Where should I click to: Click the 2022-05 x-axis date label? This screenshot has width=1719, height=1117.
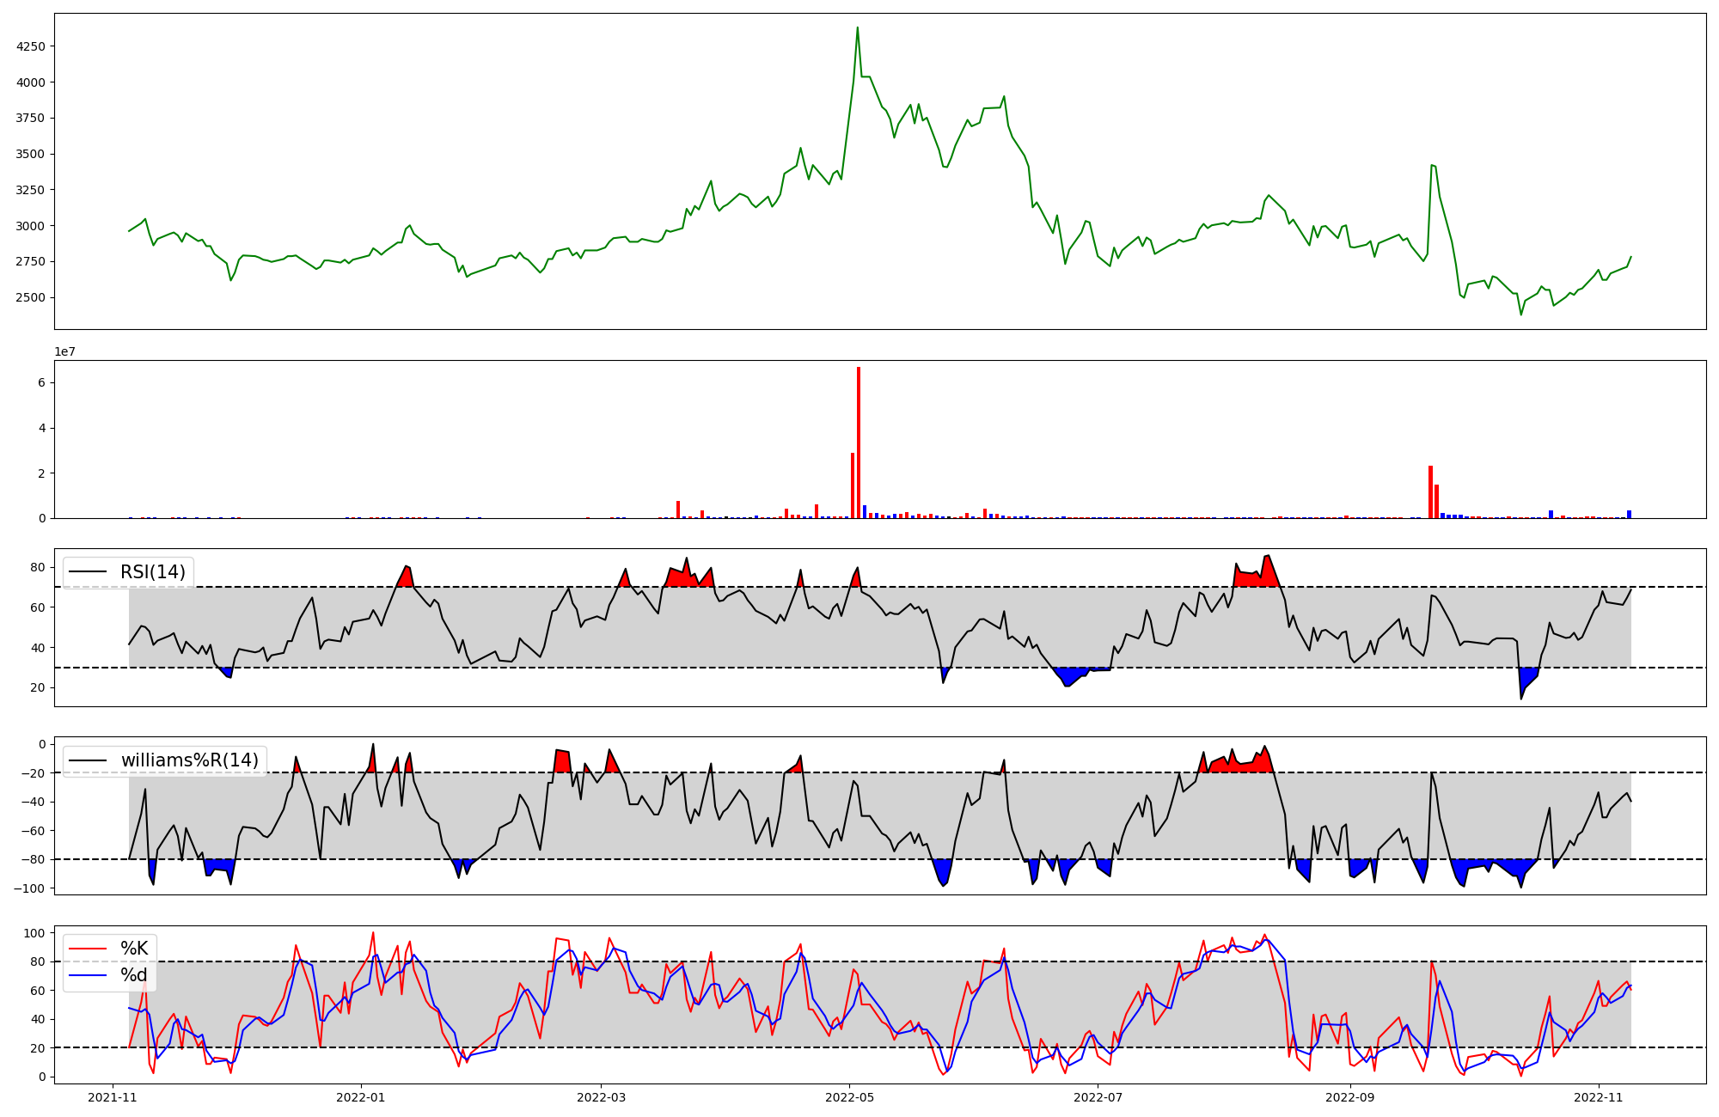point(849,1097)
